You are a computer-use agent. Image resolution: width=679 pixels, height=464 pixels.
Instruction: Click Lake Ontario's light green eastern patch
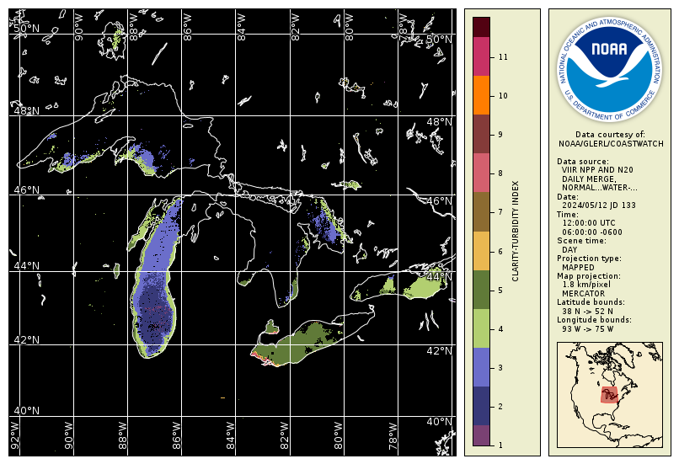[424, 285]
